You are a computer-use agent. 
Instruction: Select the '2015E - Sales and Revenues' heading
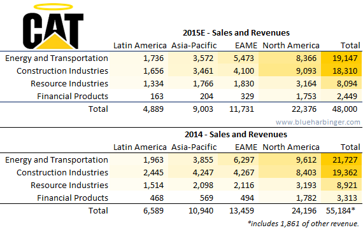click(236, 33)
